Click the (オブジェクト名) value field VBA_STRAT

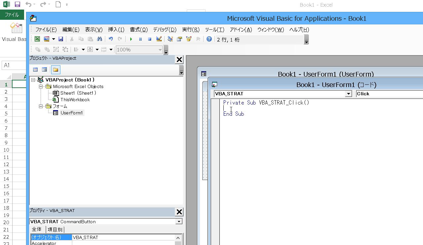click(123, 237)
